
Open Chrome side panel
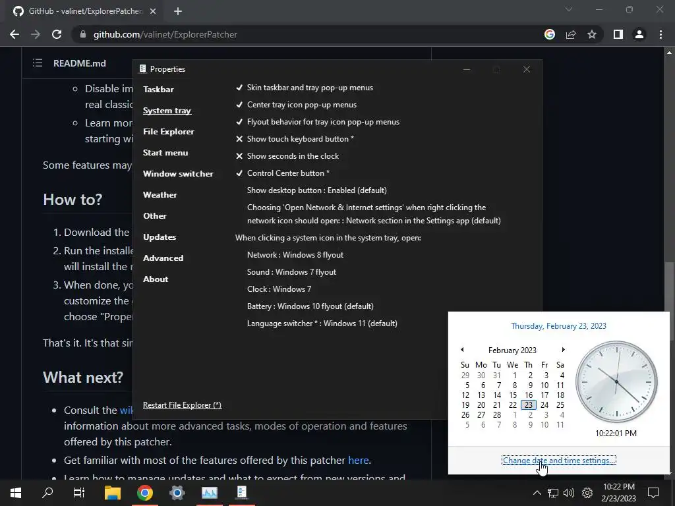[x=618, y=34]
